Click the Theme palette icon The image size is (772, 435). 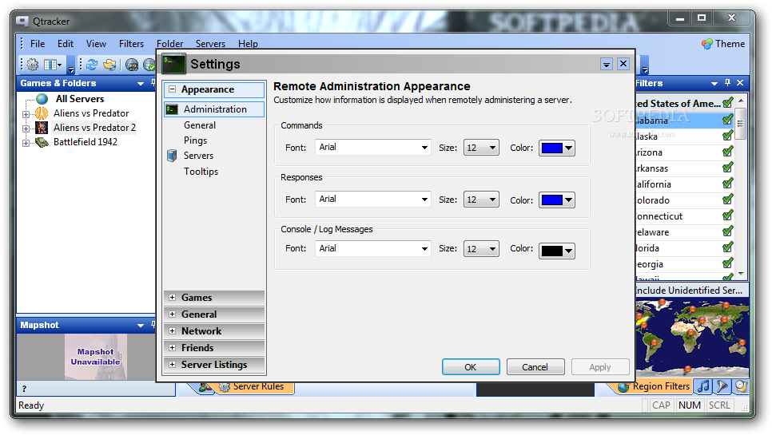pyautogui.click(x=707, y=44)
